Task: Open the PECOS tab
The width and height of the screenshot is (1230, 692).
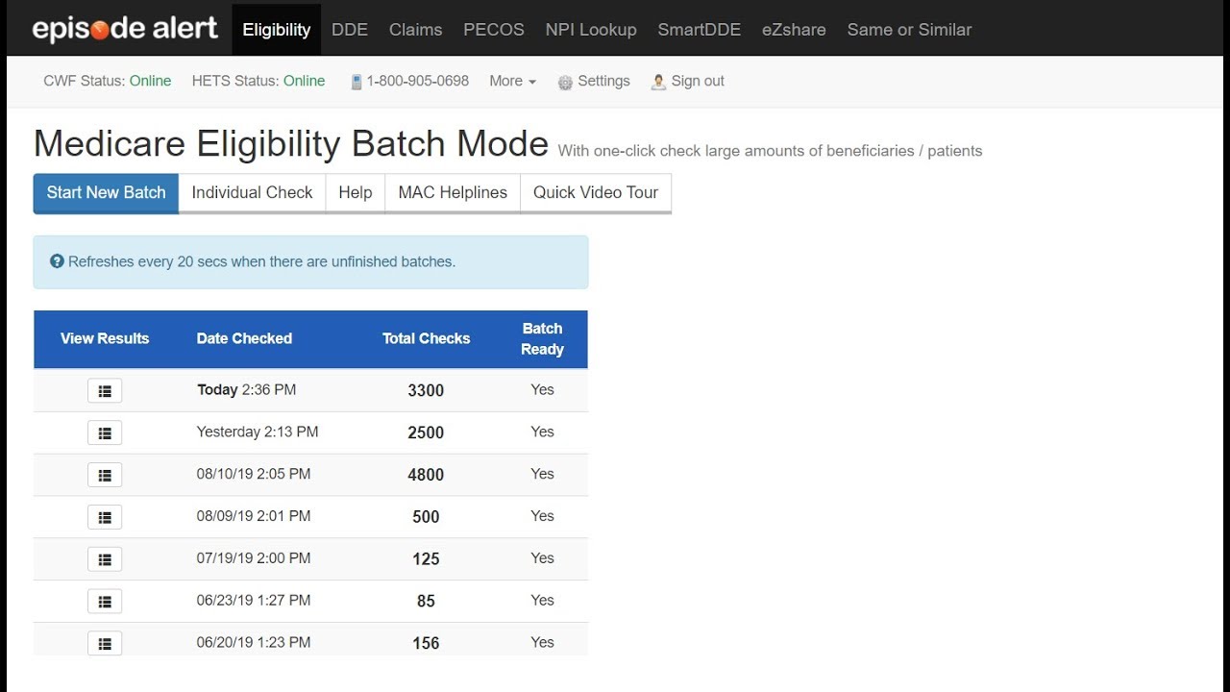Action: (494, 30)
